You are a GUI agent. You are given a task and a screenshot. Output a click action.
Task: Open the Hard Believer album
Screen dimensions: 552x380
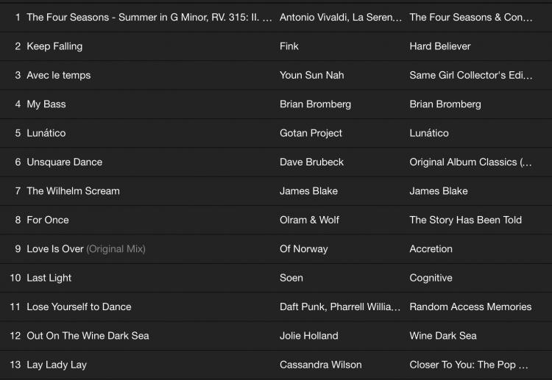click(440, 46)
